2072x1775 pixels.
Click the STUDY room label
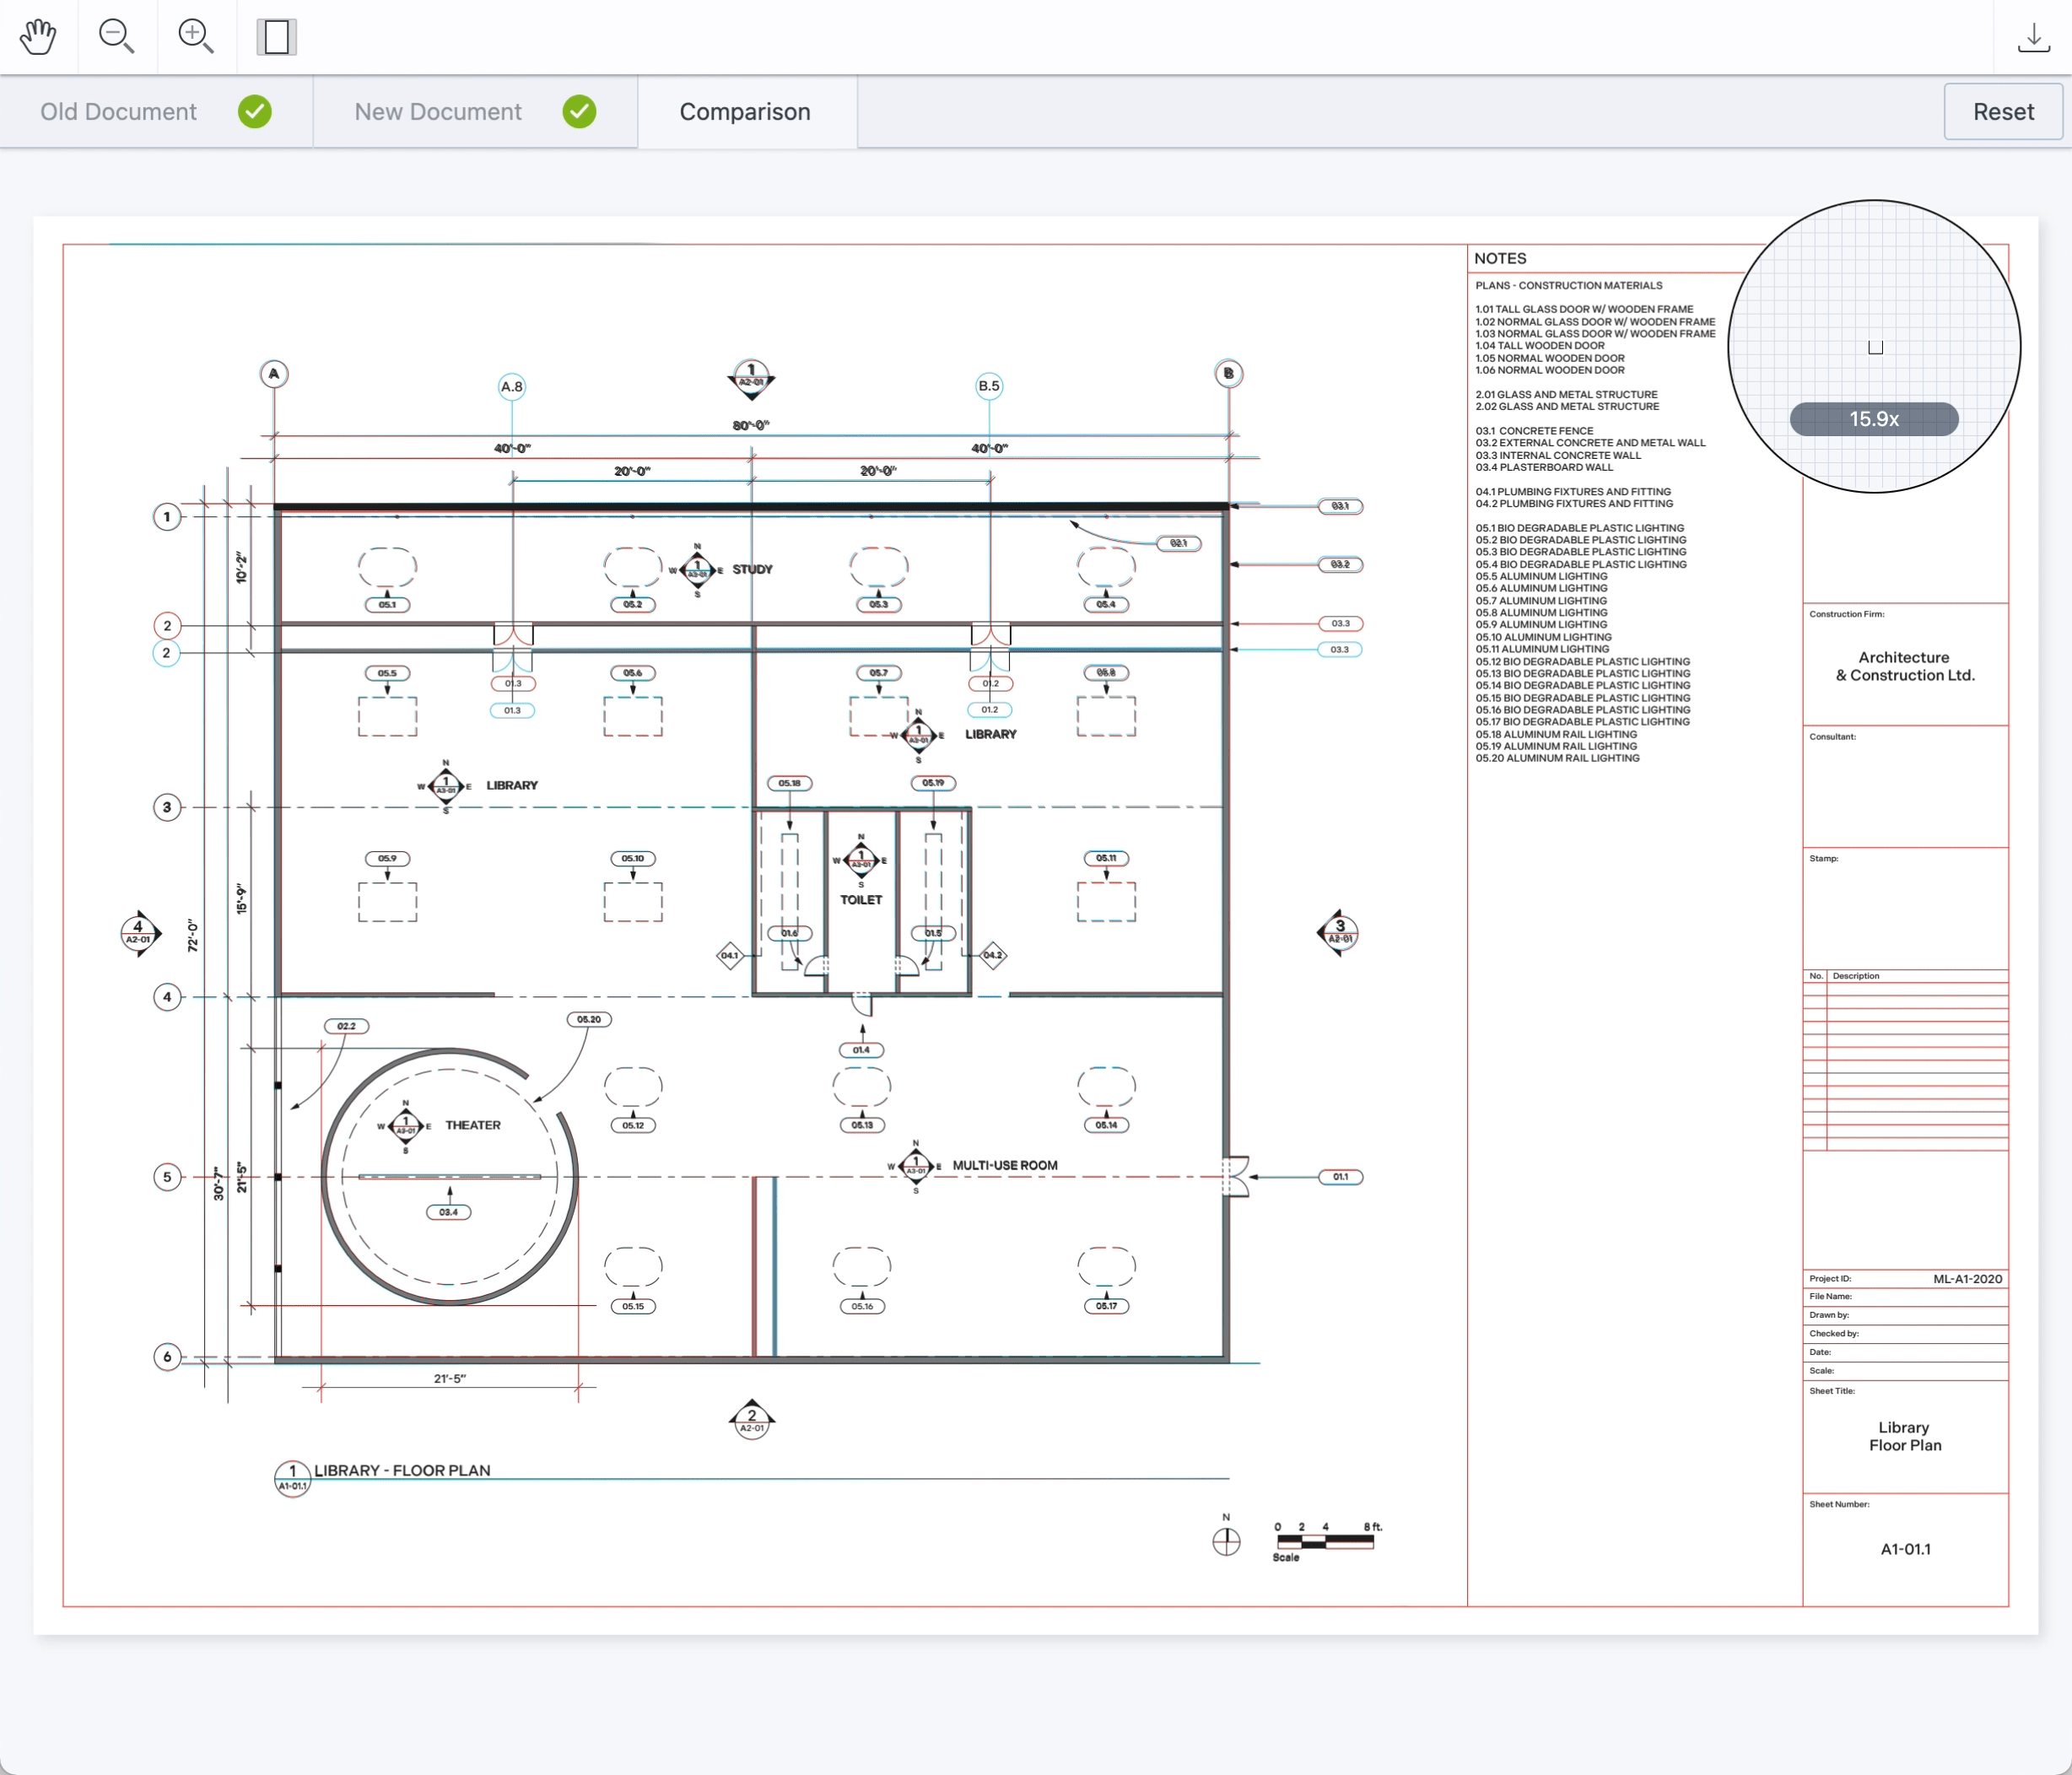752,569
